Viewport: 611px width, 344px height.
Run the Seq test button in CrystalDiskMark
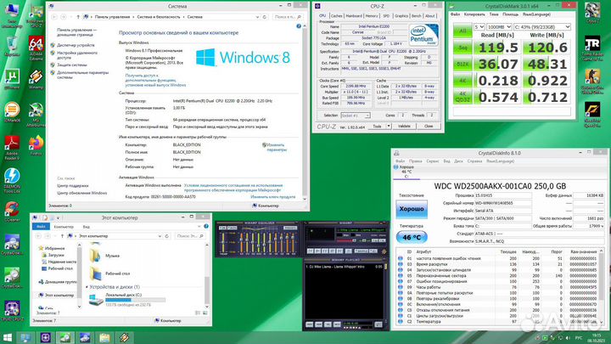tap(462, 48)
